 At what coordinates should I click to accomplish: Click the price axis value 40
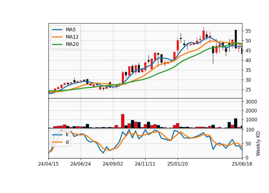coord(248,60)
